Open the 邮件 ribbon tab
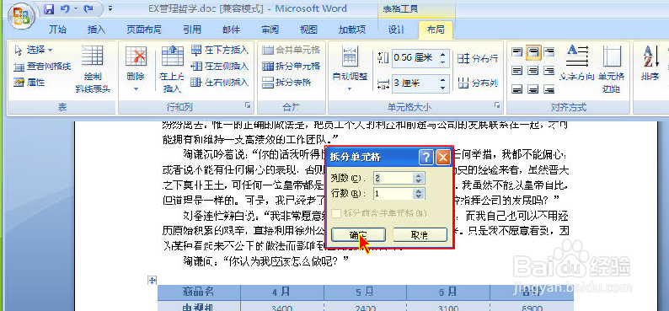 [x=231, y=29]
